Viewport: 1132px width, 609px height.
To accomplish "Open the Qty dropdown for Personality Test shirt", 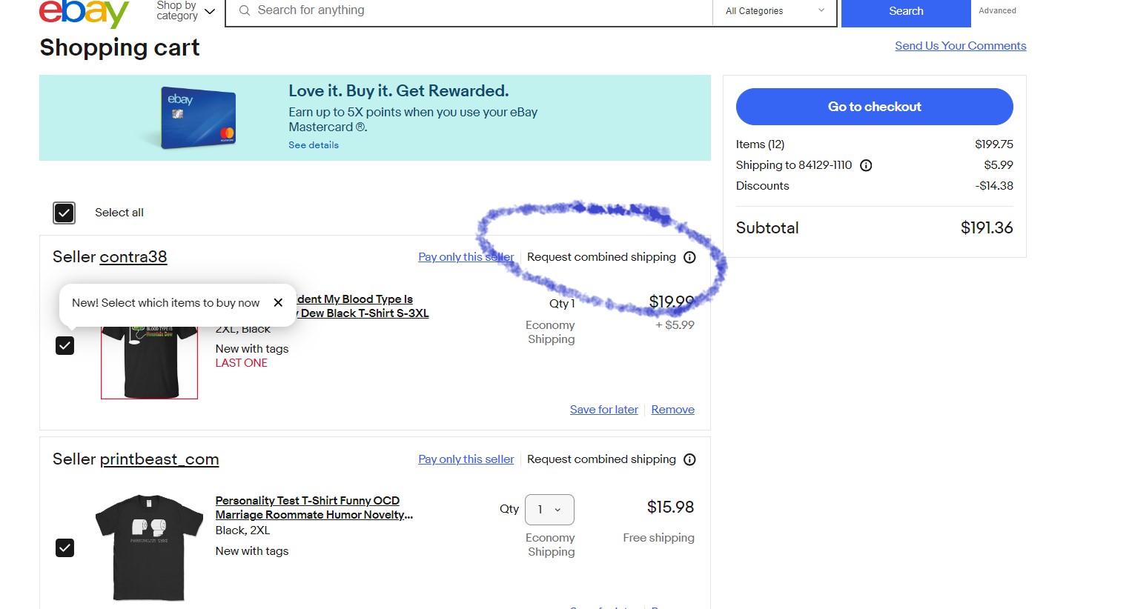I will [549, 510].
